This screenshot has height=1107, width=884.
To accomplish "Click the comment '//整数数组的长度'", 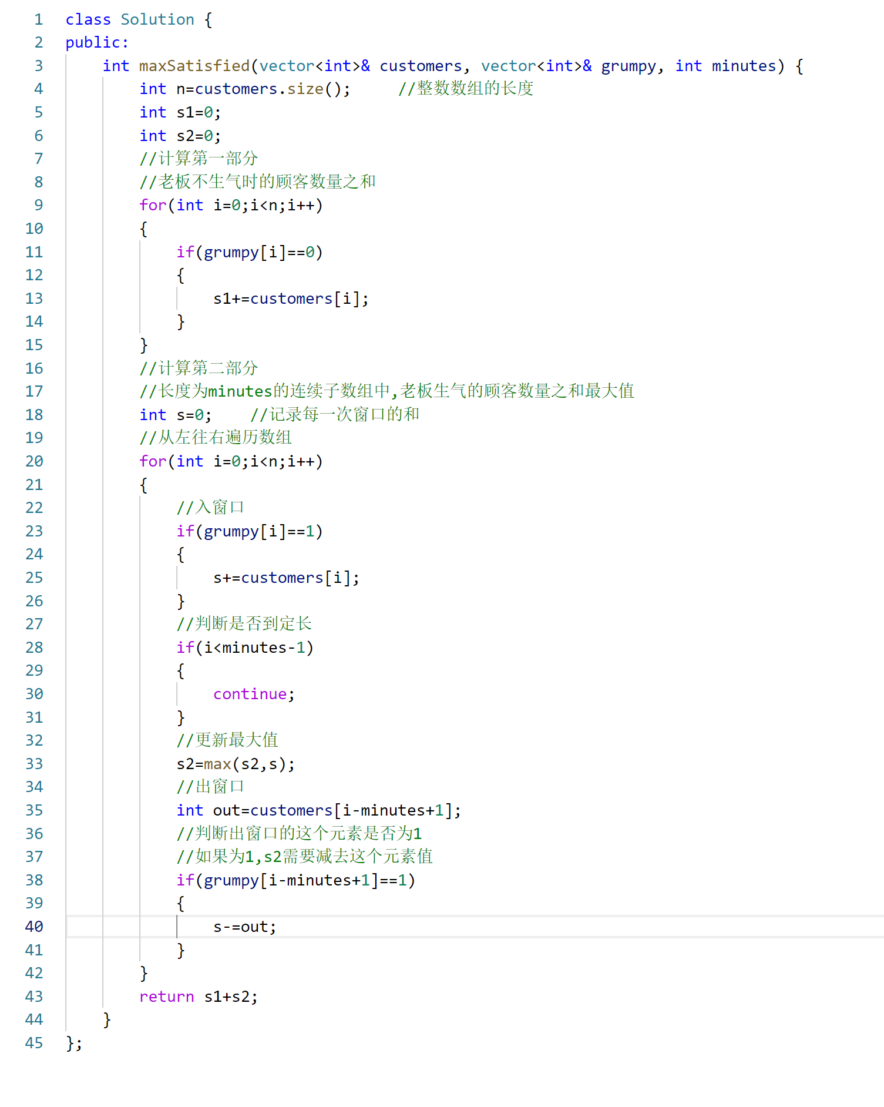I will tap(466, 89).
